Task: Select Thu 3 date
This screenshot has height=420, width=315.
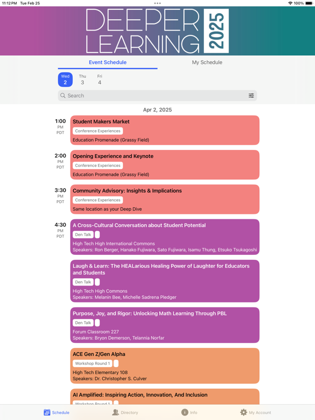Action: click(x=83, y=79)
